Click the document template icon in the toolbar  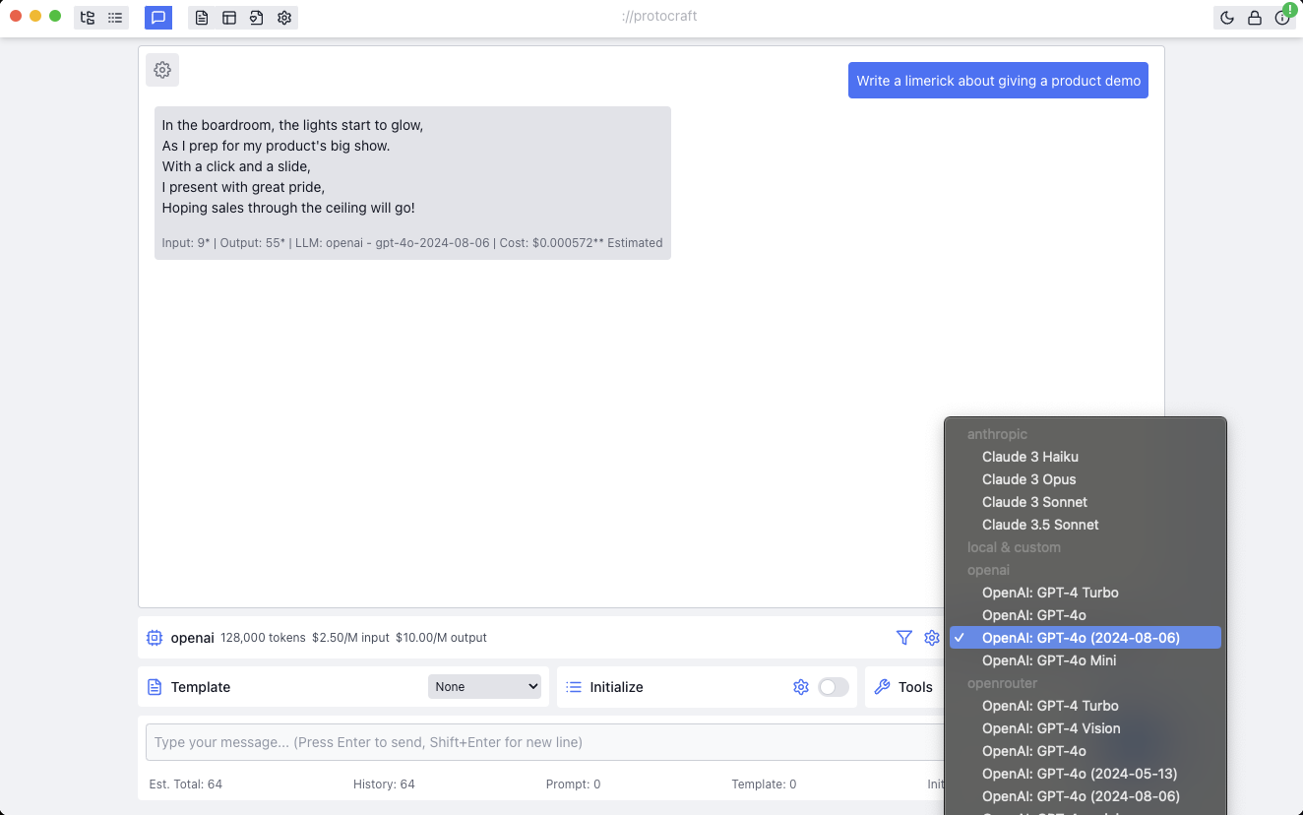tap(202, 17)
